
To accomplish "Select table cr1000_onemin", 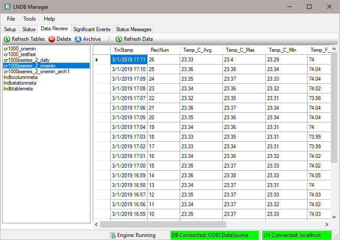I will coord(46,49).
